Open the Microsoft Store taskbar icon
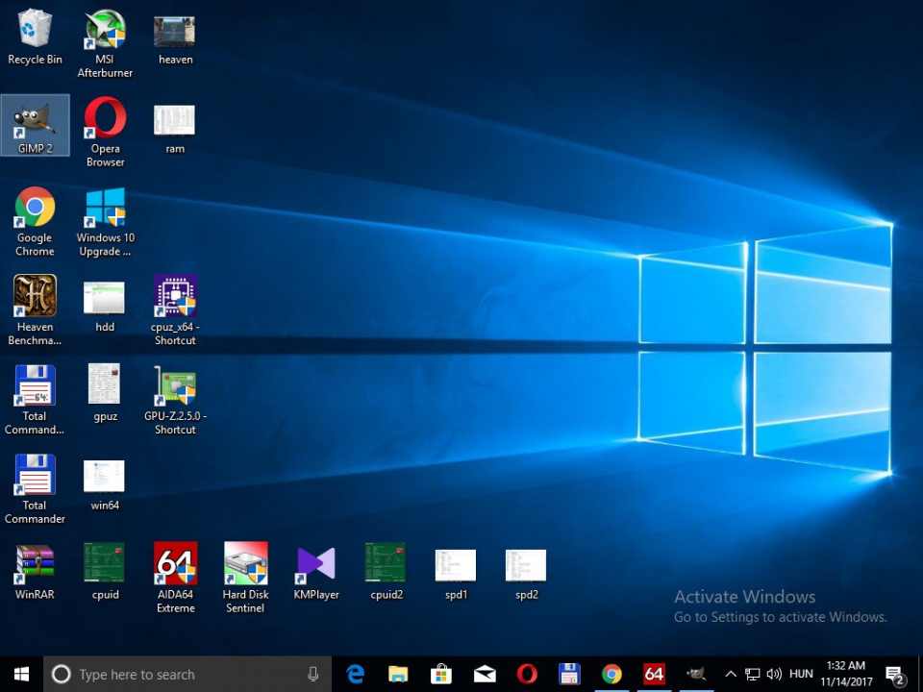The image size is (923, 692). pos(441,674)
